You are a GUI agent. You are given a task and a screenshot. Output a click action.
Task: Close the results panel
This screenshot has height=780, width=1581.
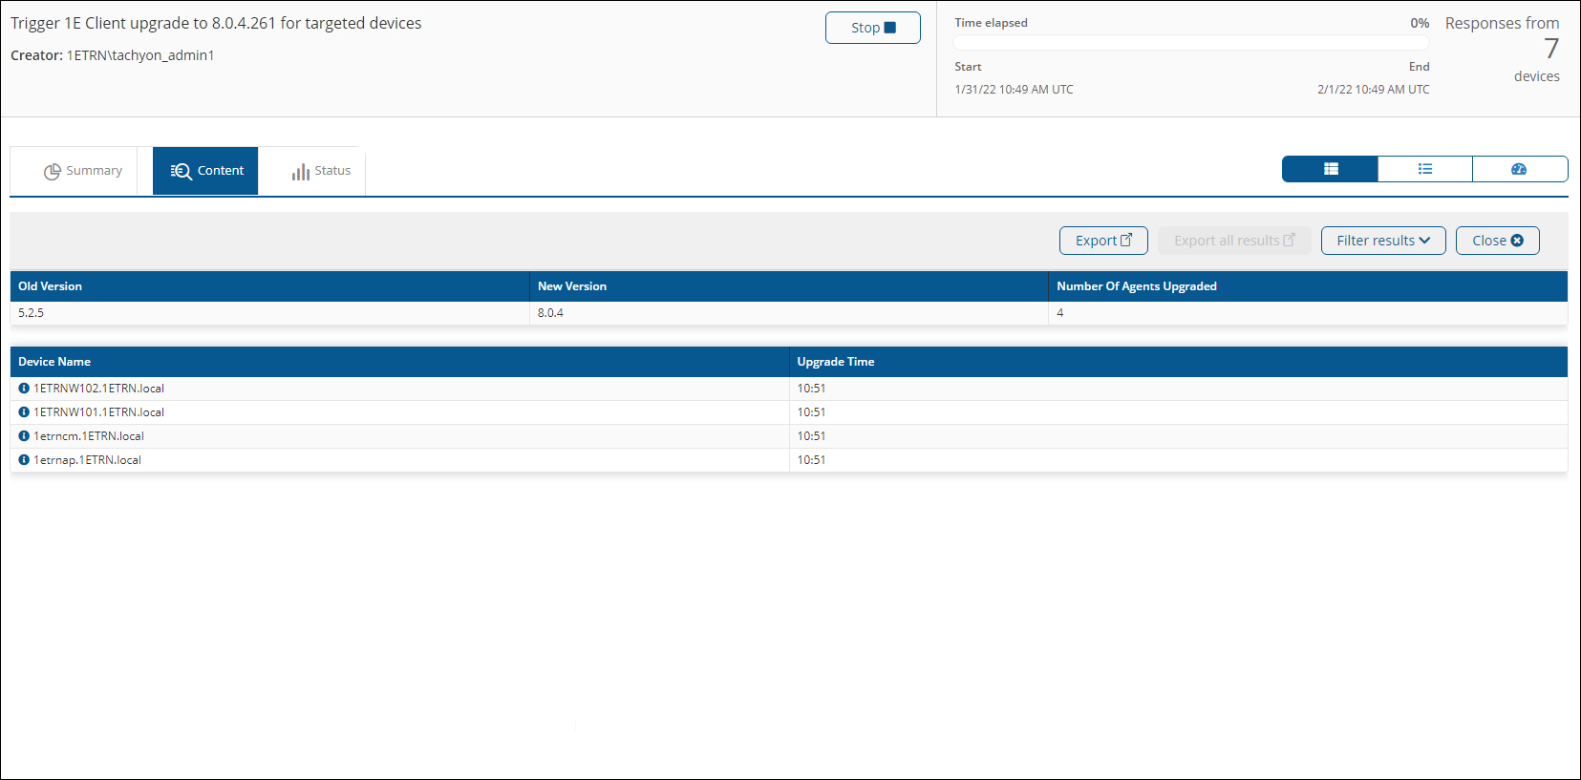point(1497,241)
